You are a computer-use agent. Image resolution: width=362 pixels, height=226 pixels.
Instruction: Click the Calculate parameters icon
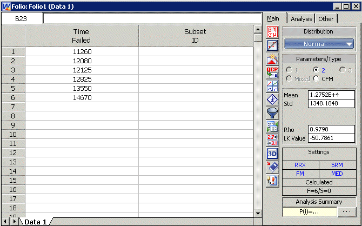pos(272,32)
